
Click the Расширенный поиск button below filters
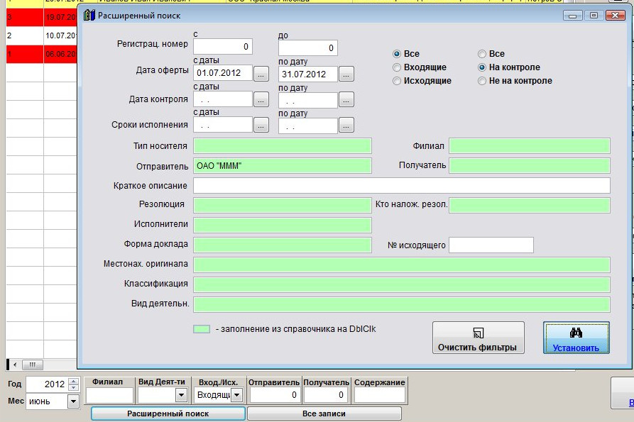tap(168, 413)
